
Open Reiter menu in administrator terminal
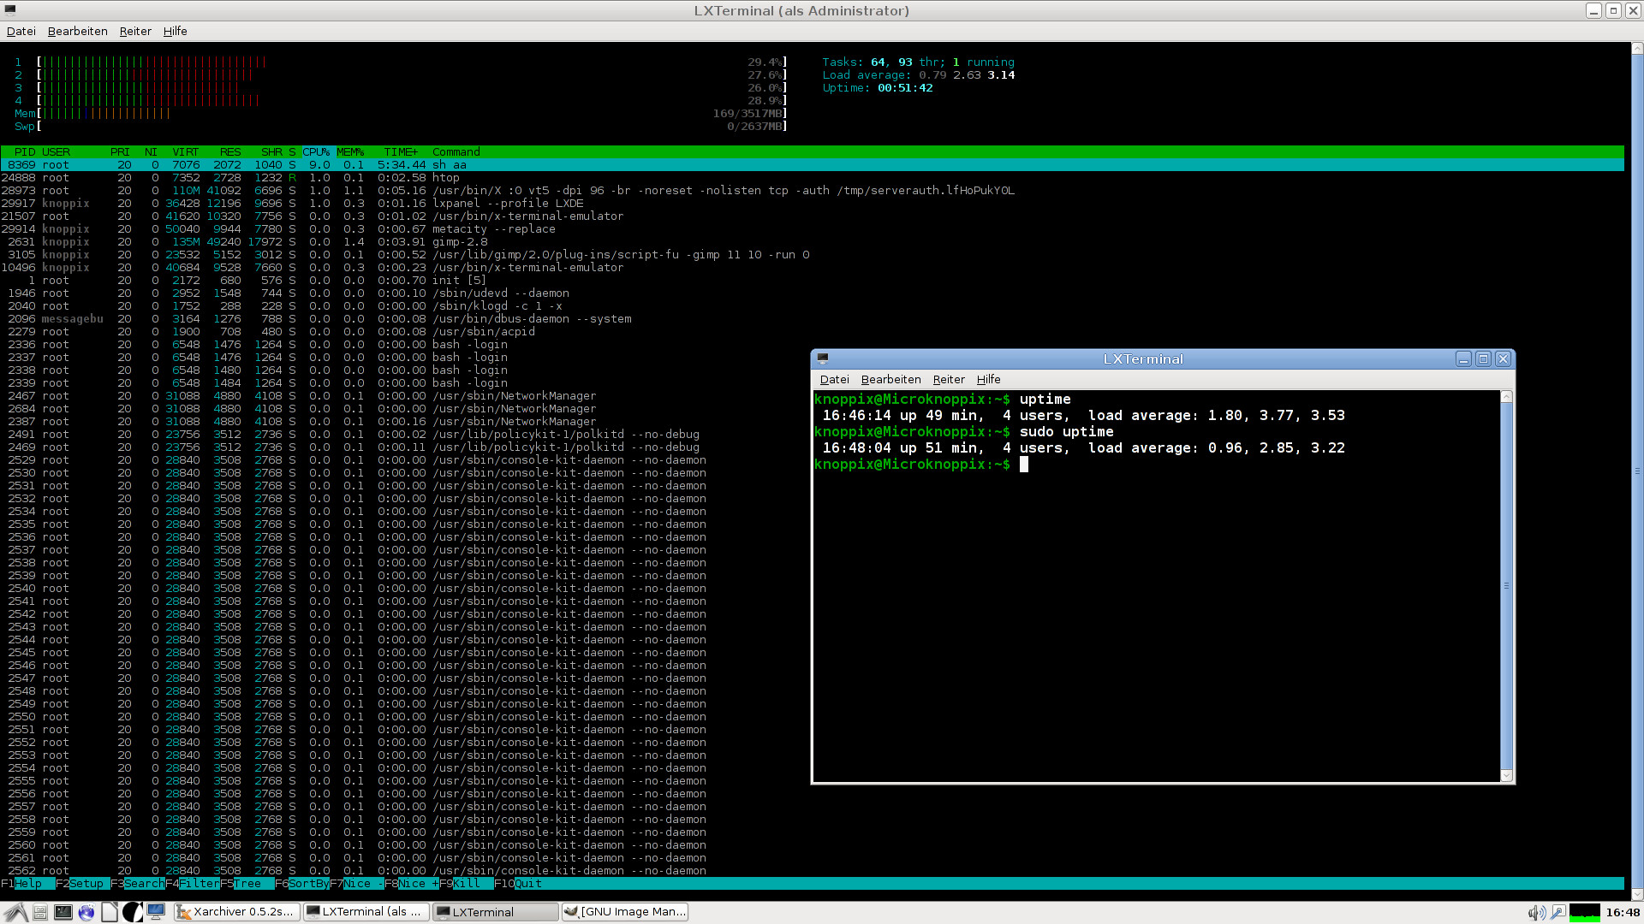coord(135,31)
